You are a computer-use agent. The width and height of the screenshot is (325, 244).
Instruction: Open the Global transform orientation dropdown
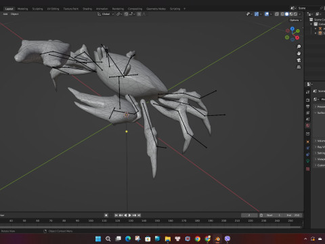(x=106, y=14)
